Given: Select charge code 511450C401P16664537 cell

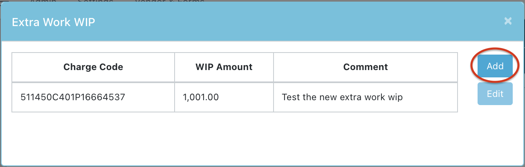Looking at the screenshot, I should click(x=73, y=97).
